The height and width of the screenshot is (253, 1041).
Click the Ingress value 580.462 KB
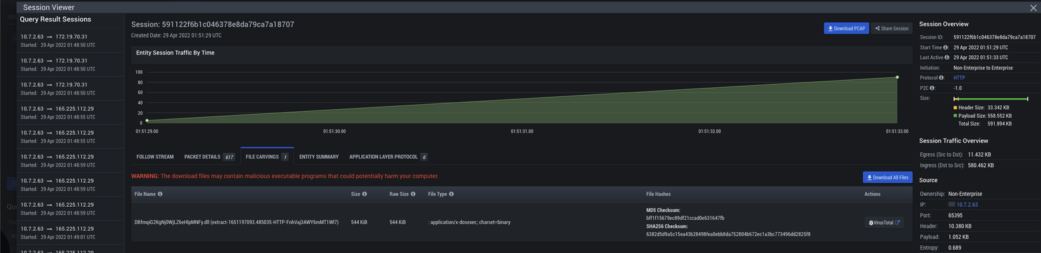980,165
